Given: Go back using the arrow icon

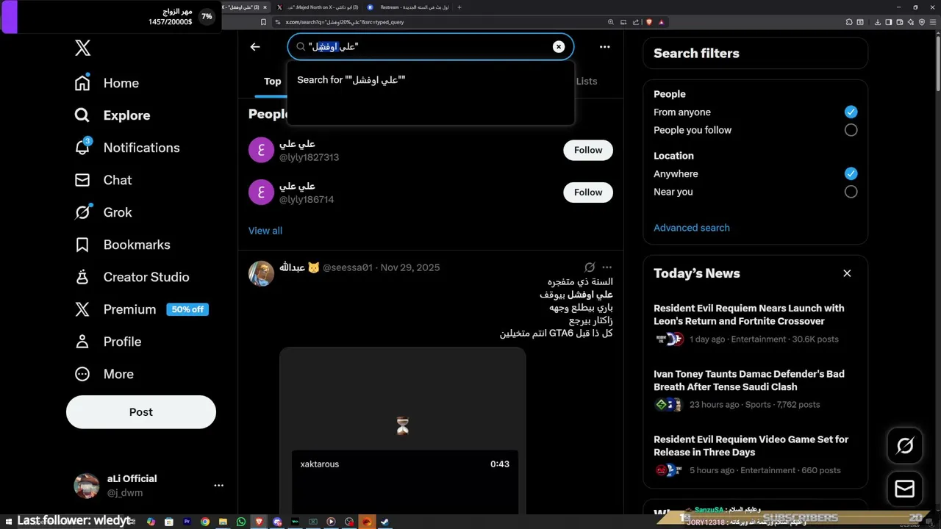Looking at the screenshot, I should (255, 47).
